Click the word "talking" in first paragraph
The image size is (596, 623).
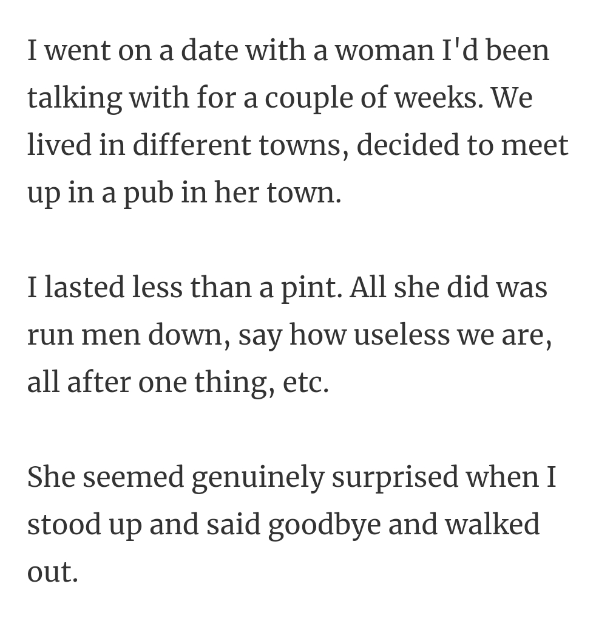click(x=74, y=99)
